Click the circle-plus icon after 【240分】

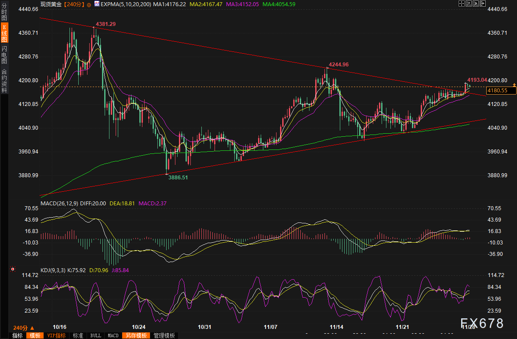tap(89, 4)
